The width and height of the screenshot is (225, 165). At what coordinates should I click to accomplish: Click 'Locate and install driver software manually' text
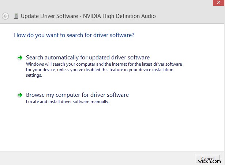click(x=68, y=102)
